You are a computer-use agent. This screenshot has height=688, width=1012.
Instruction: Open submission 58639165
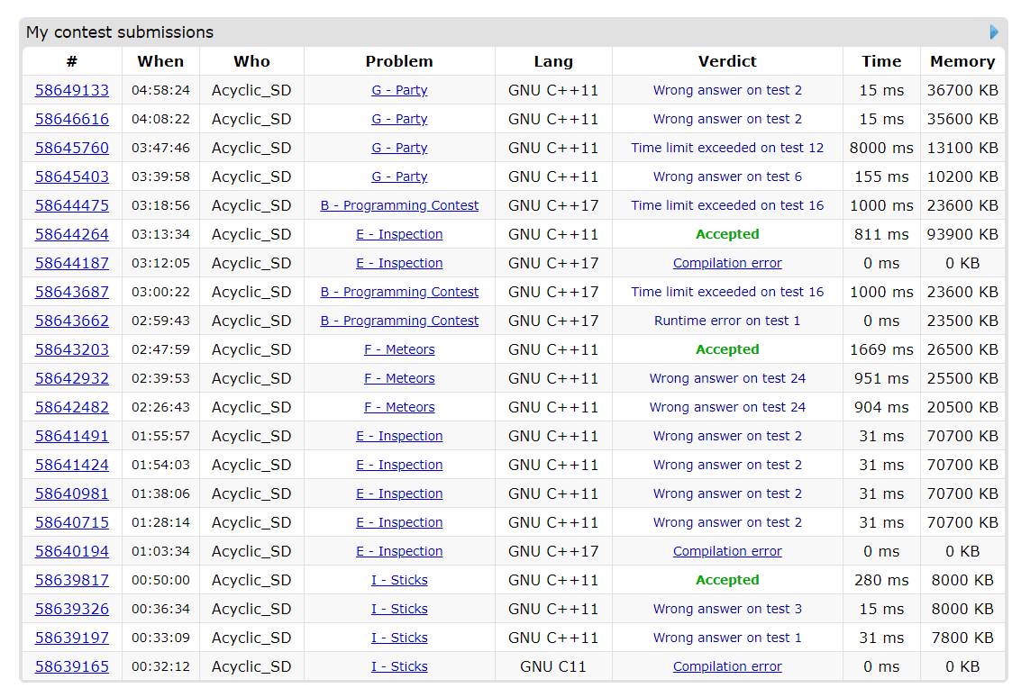click(x=72, y=666)
